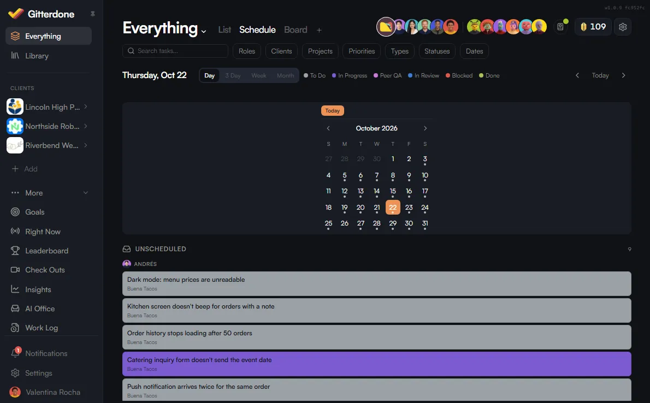Click the orange Today button above calendar
This screenshot has width=650, height=403.
point(333,111)
